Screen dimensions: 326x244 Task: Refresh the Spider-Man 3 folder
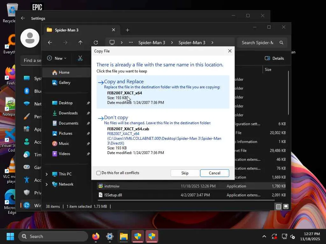[x=96, y=43]
